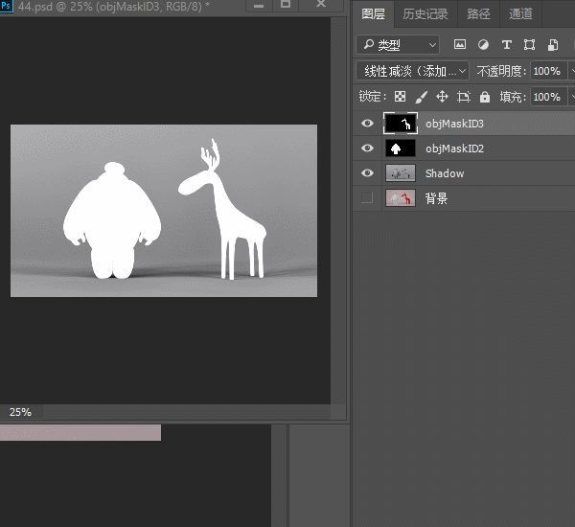Screen dimensions: 575x527
Task: Filter layers by adjustment layer icon
Action: [x=483, y=45]
